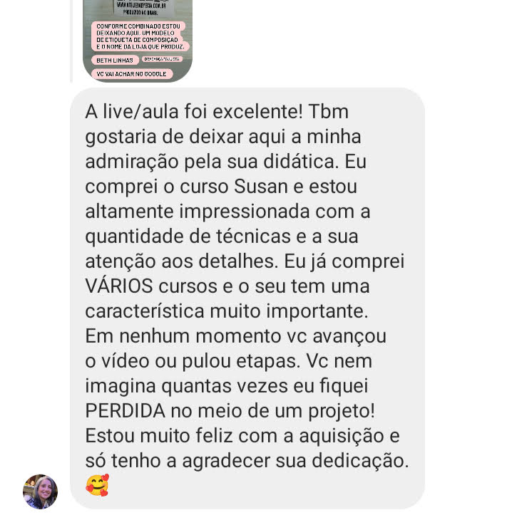Viewport: 507px width, 525px height.
Task: Tap the VC VAI ACHAR NO GOOGLE sticker
Action: pos(132,74)
